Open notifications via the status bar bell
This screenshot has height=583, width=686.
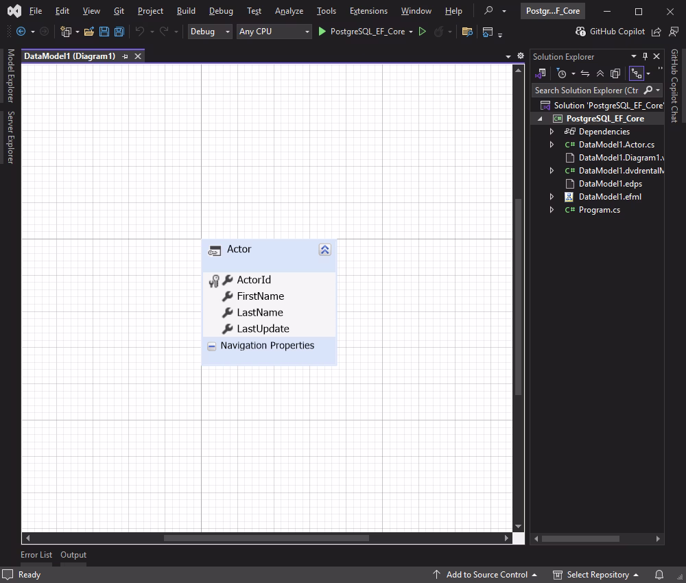[x=658, y=575]
